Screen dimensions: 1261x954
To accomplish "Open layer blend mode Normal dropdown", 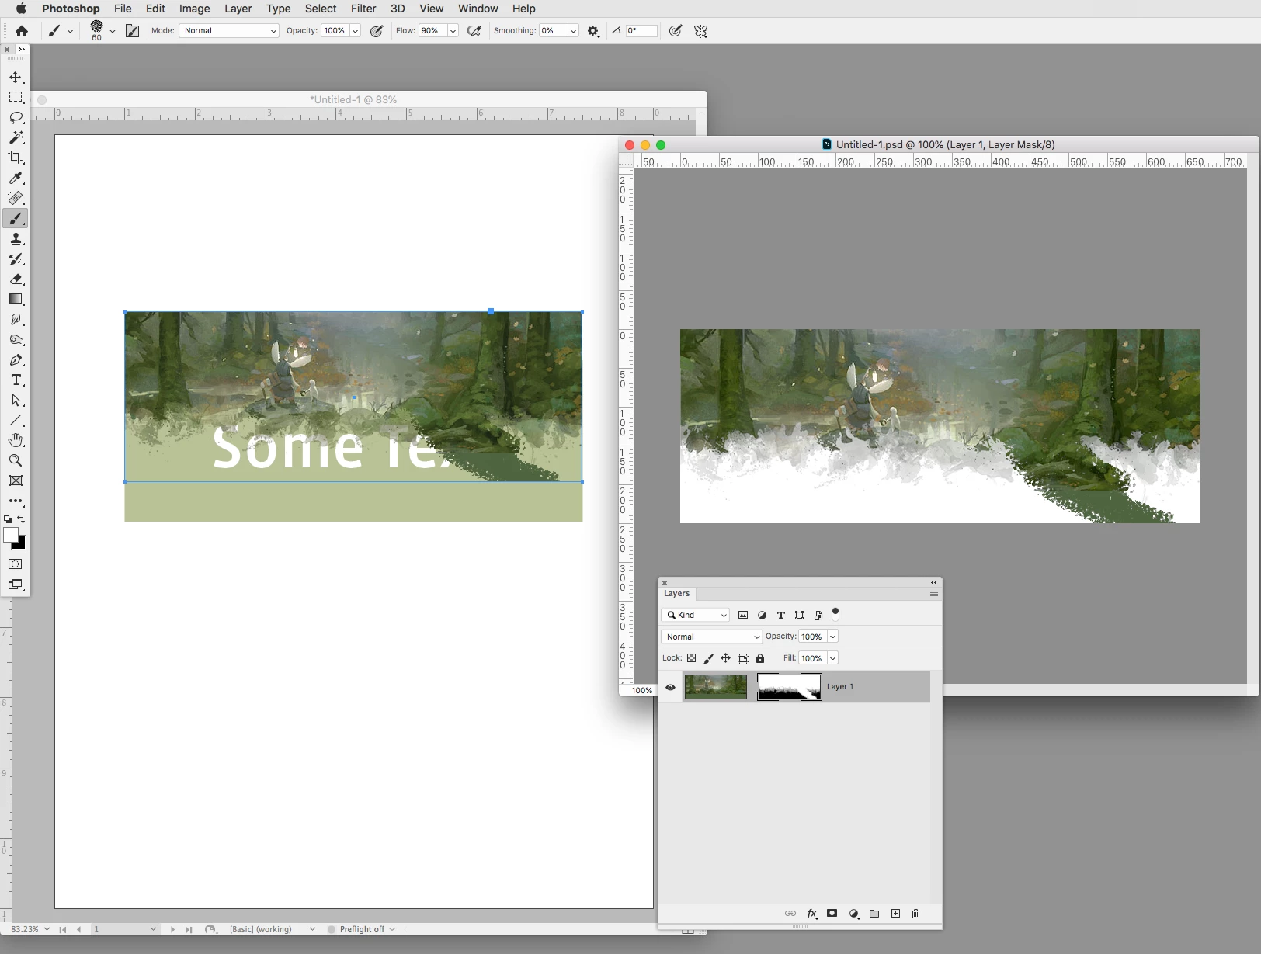I will point(712,637).
